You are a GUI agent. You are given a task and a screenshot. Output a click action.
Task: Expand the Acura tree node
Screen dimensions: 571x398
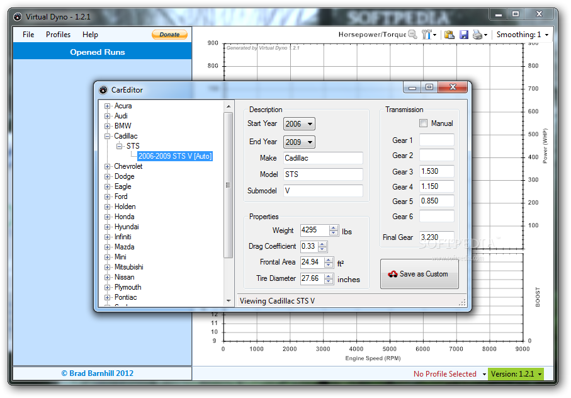pyautogui.click(x=107, y=106)
